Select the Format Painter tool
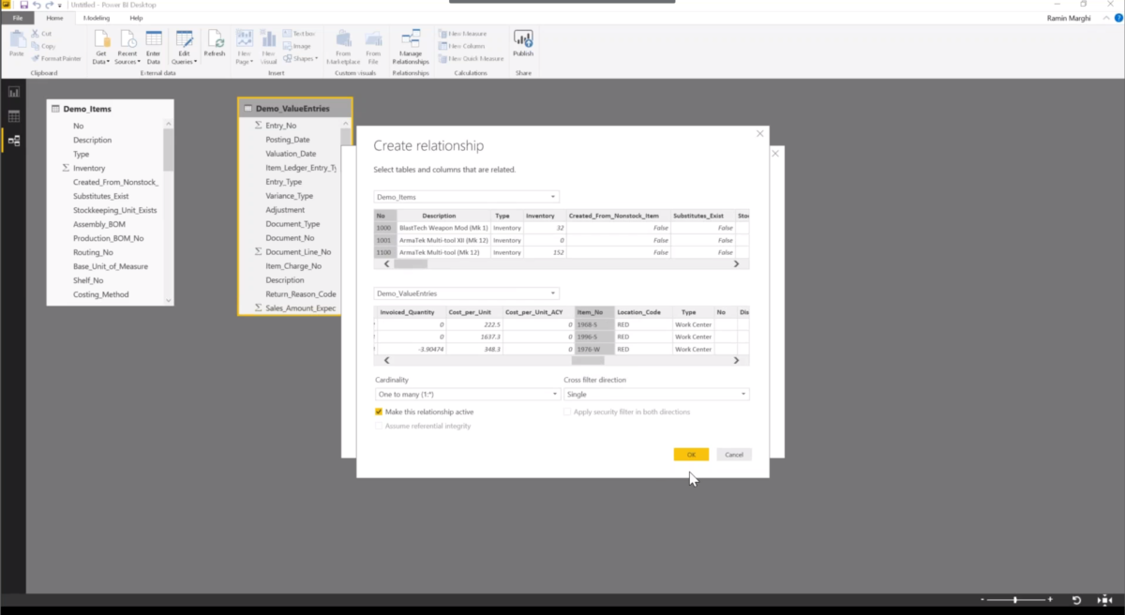Viewport: 1125px width, 615px height. [56, 58]
